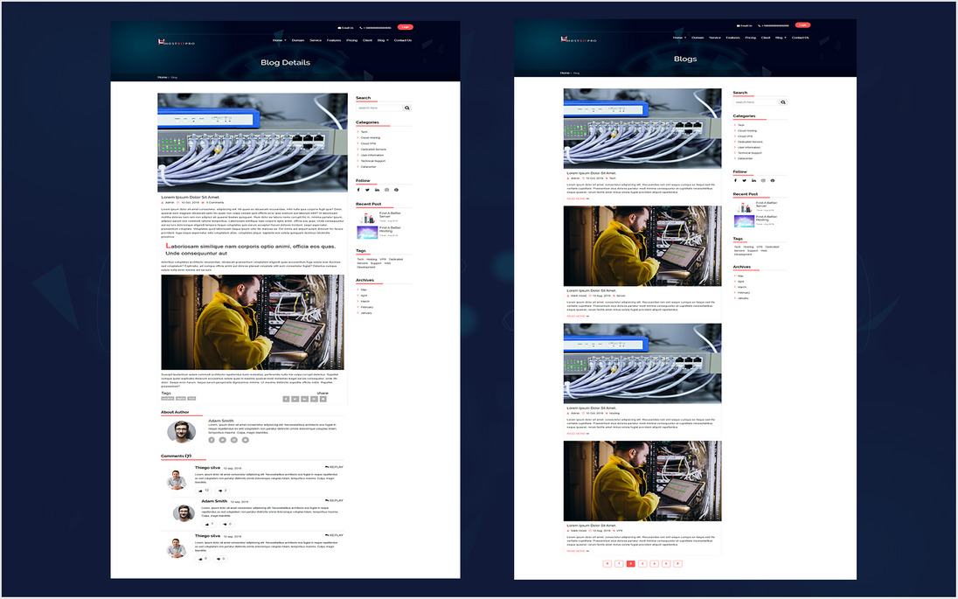Click the phone number in Blogs top bar

click(774, 25)
